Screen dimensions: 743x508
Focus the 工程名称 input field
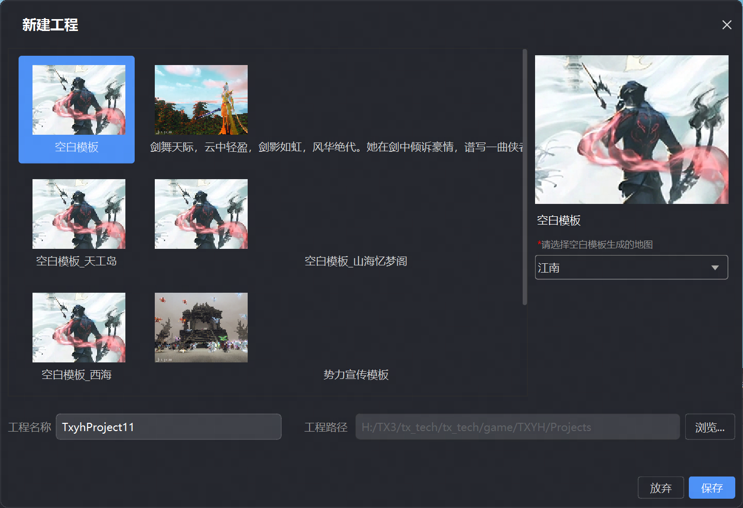(169, 427)
